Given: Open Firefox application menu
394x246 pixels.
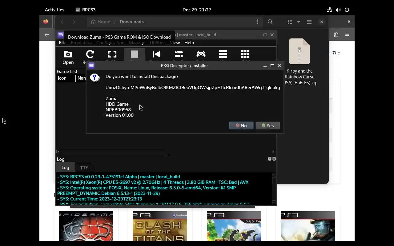Looking at the screenshot, I should click(x=347, y=35).
